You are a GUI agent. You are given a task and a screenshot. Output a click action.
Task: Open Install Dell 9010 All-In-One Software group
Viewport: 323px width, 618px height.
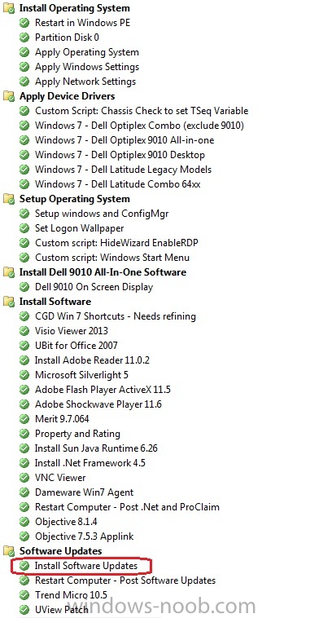tap(103, 272)
